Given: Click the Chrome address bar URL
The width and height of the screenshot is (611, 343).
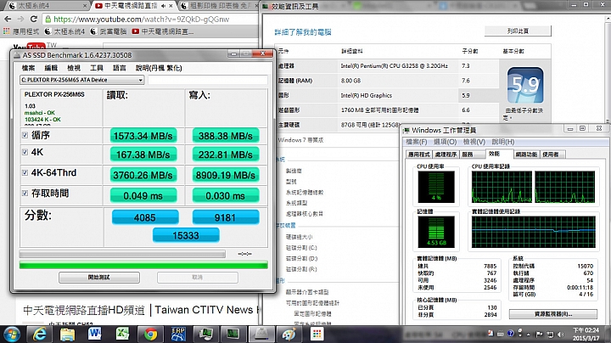Looking at the screenshot, I should (142, 19).
